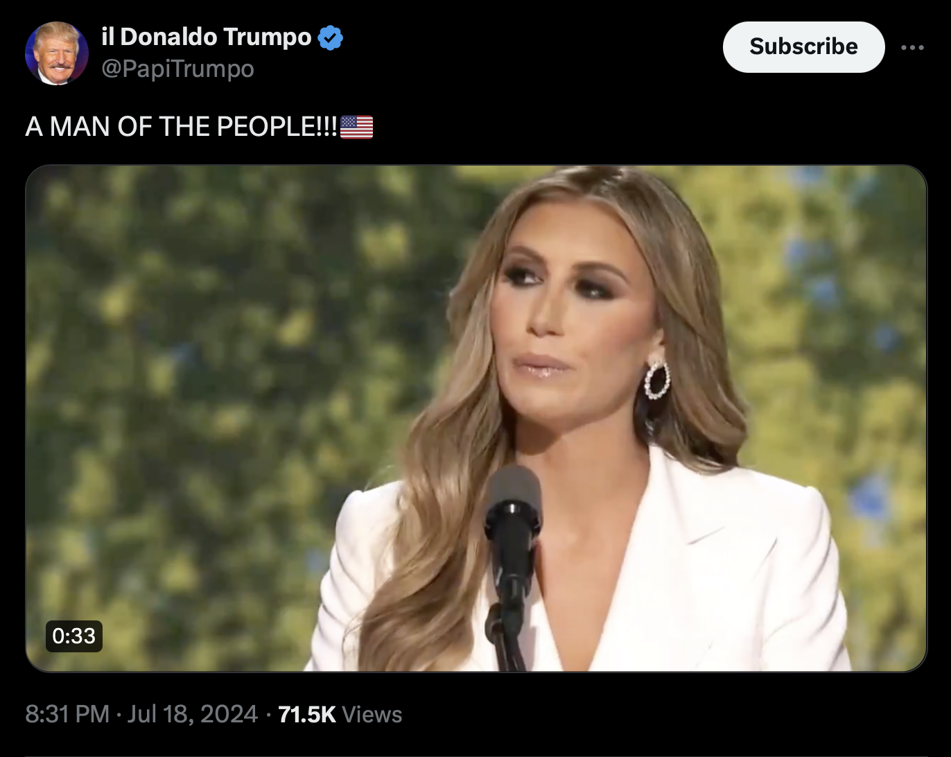This screenshot has height=757, width=951.
Task: Open the three-dot more options menu
Action: point(912,47)
